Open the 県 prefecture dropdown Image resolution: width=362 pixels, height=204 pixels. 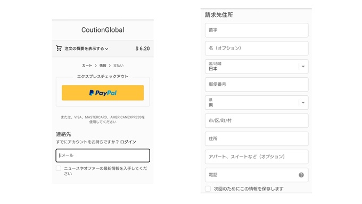[x=257, y=103]
